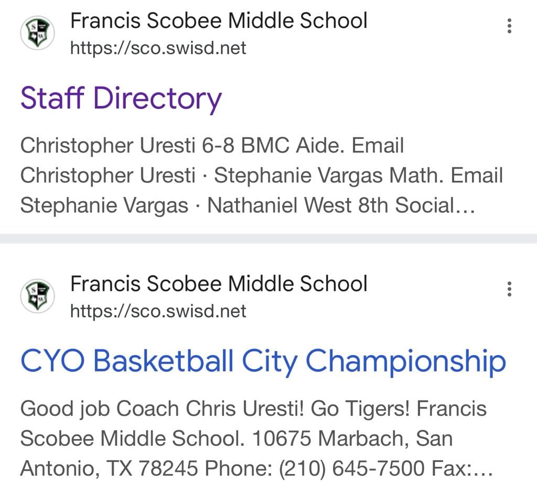
Task: Click the "Christopher Uresti 6-8 BMC Aide" snippet text
Action: (x=181, y=146)
